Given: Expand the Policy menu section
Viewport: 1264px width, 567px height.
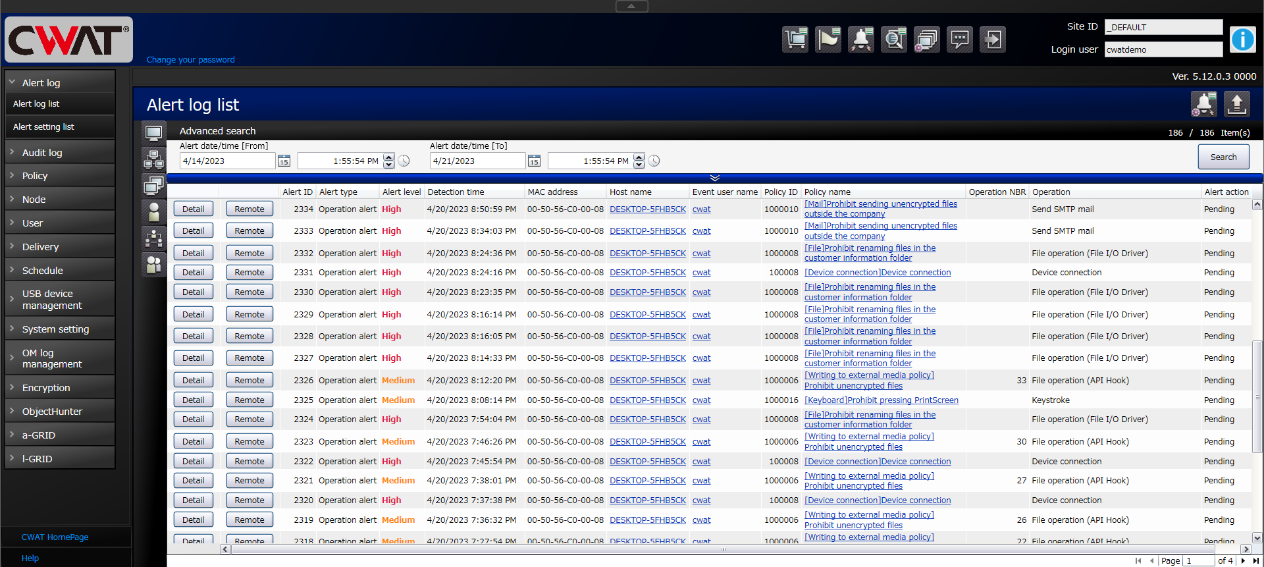Looking at the screenshot, I should pyautogui.click(x=60, y=176).
